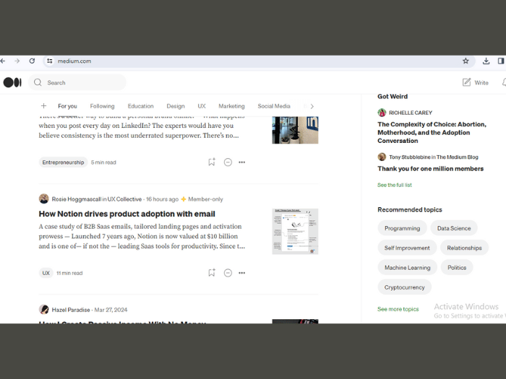
Task: Select the For you tab
Action: pos(67,106)
